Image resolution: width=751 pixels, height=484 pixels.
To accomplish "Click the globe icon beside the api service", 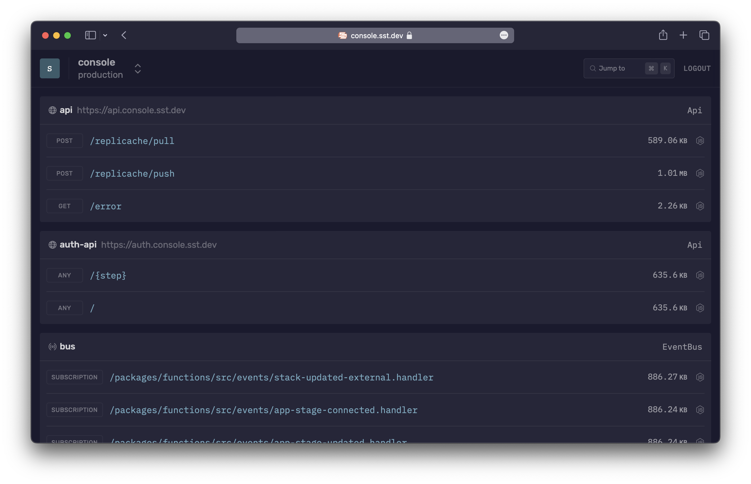I will [x=53, y=110].
